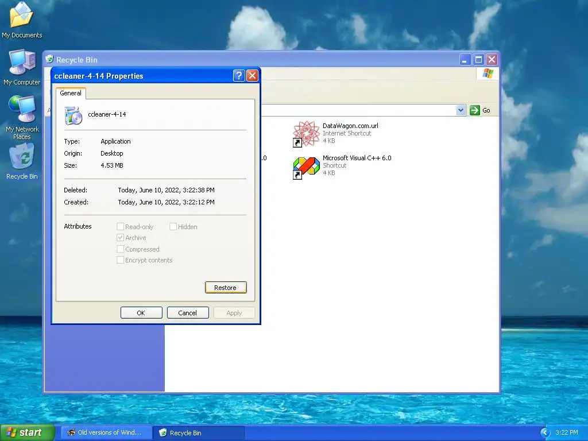Click the Type value Application
The image size is (588, 441).
115,141
